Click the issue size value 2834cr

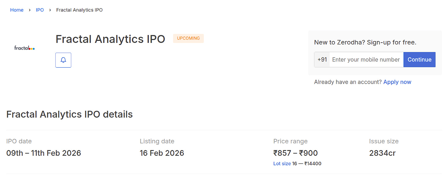382,153
